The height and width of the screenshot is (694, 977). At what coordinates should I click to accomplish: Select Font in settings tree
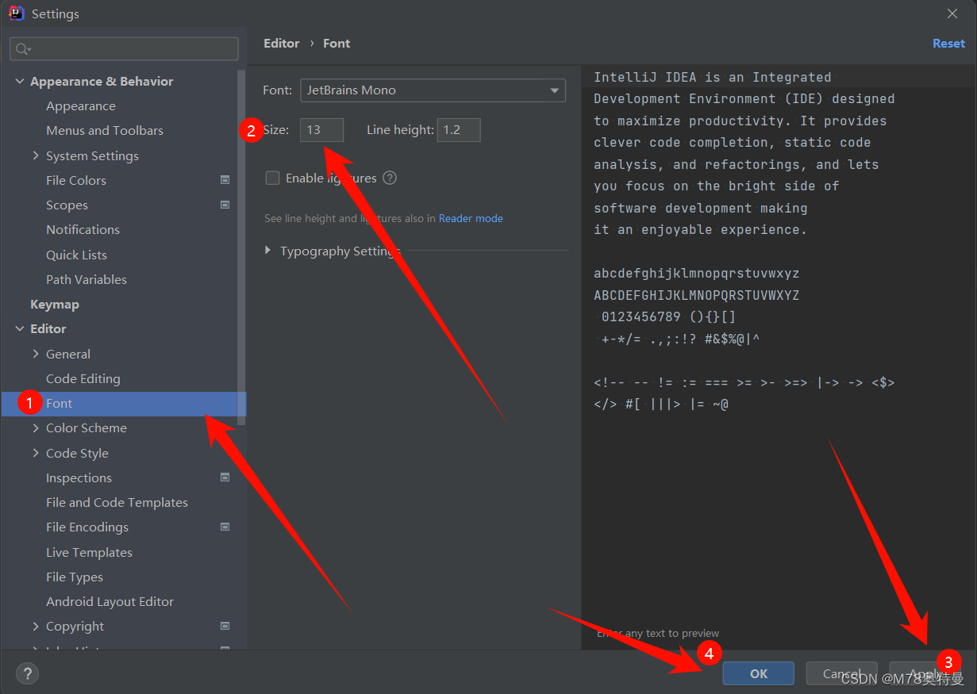[123, 403]
